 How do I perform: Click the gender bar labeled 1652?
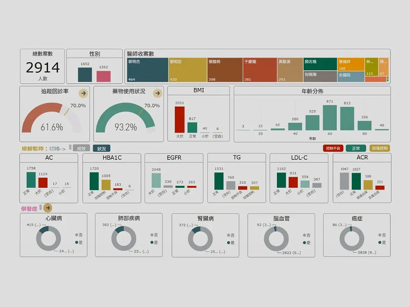pos(85,75)
